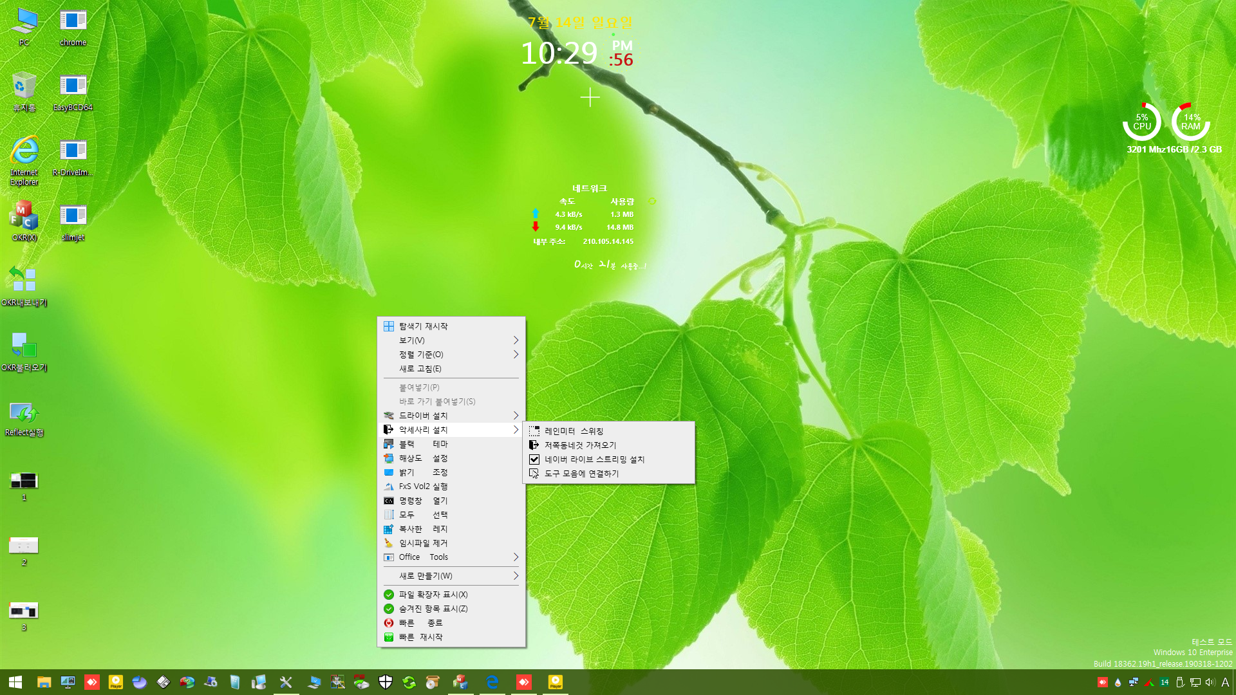The height and width of the screenshot is (695, 1236).
Task: Open Microsoft Edge on the taskbar
Action: pyautogui.click(x=492, y=682)
